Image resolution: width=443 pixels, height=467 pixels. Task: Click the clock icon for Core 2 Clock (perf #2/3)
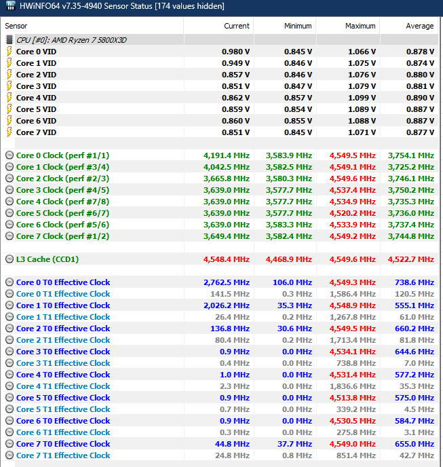tap(9, 179)
